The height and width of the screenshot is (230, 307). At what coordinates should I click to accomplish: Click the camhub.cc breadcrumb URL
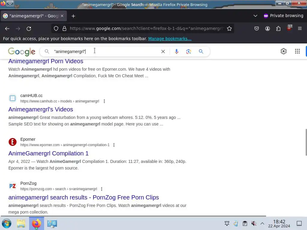[x=60, y=101]
